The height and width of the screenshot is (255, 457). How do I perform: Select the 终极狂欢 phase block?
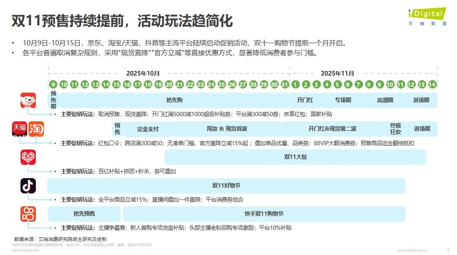pos(396,129)
